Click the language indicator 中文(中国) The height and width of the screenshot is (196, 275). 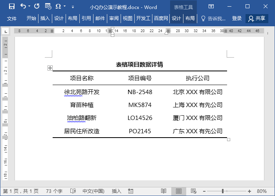point(93,191)
